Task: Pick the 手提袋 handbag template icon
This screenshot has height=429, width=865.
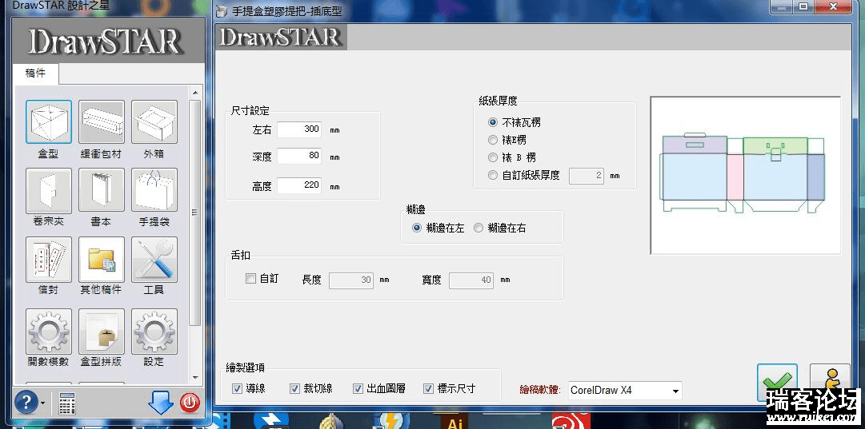Action: pyautogui.click(x=154, y=190)
